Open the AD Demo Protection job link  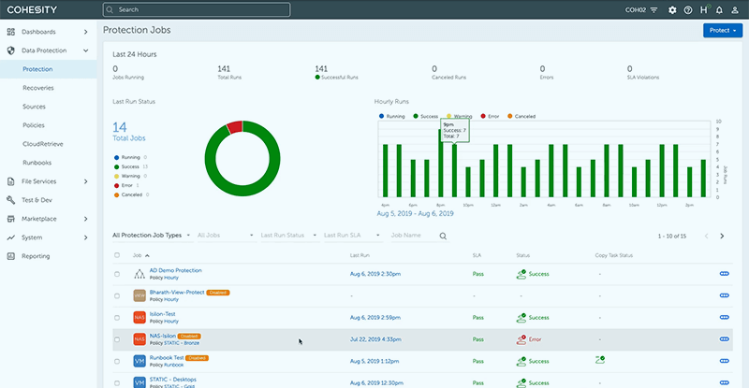[x=175, y=270]
